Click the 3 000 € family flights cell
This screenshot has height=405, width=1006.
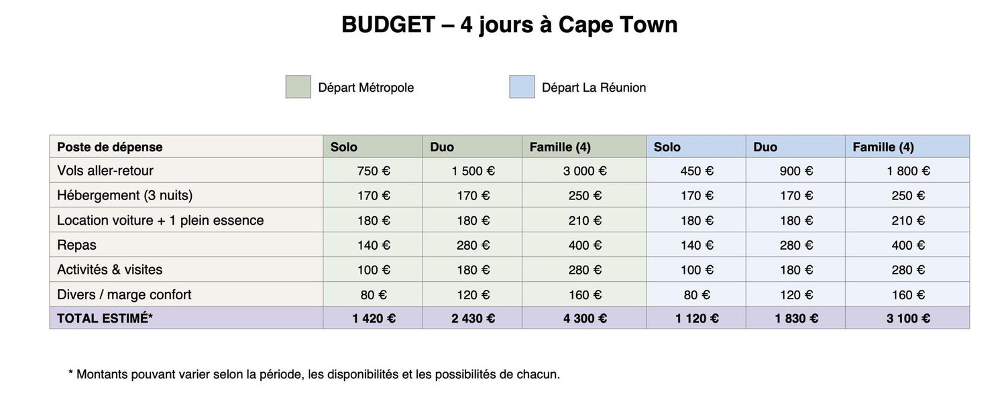coord(585,171)
